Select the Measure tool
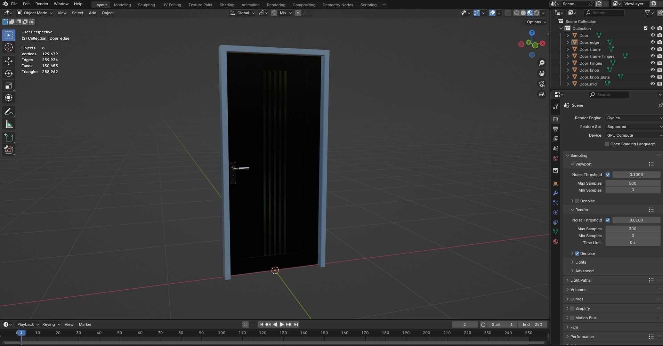 click(9, 124)
